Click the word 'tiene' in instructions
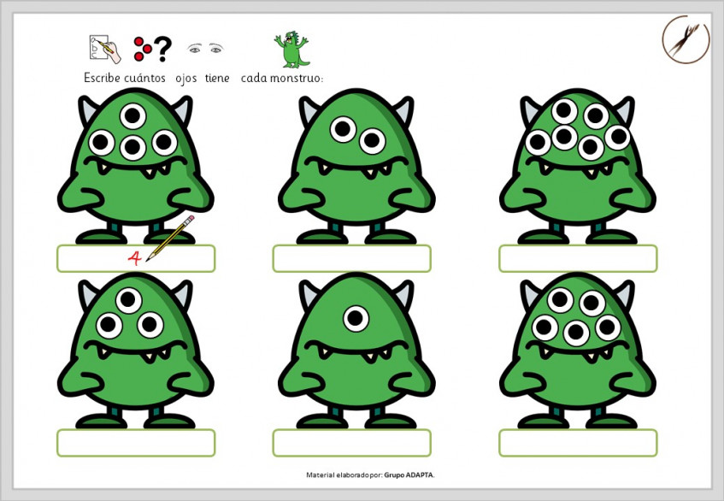Viewport: 724px width, 501px height. tap(217, 78)
